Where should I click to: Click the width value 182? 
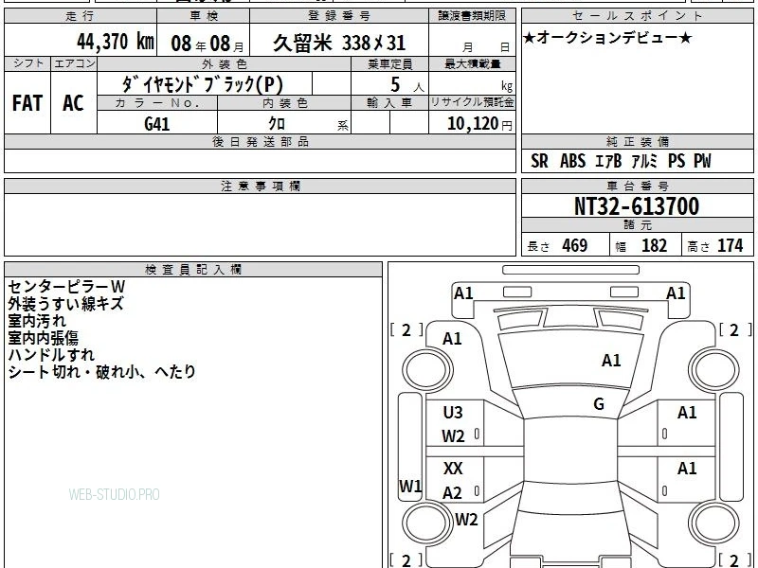(x=654, y=245)
